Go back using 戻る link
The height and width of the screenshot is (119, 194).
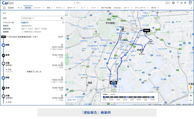(4, 13)
